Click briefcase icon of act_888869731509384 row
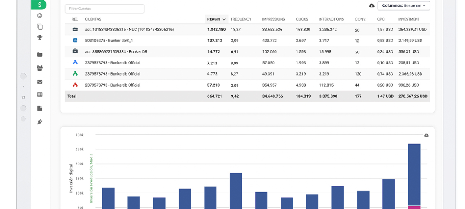 [75, 51]
